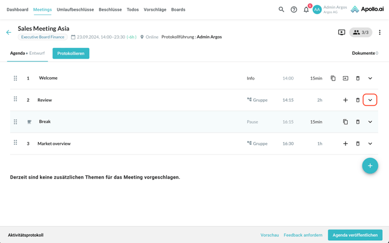Click Agenda veröffentlichen button

click(355, 235)
